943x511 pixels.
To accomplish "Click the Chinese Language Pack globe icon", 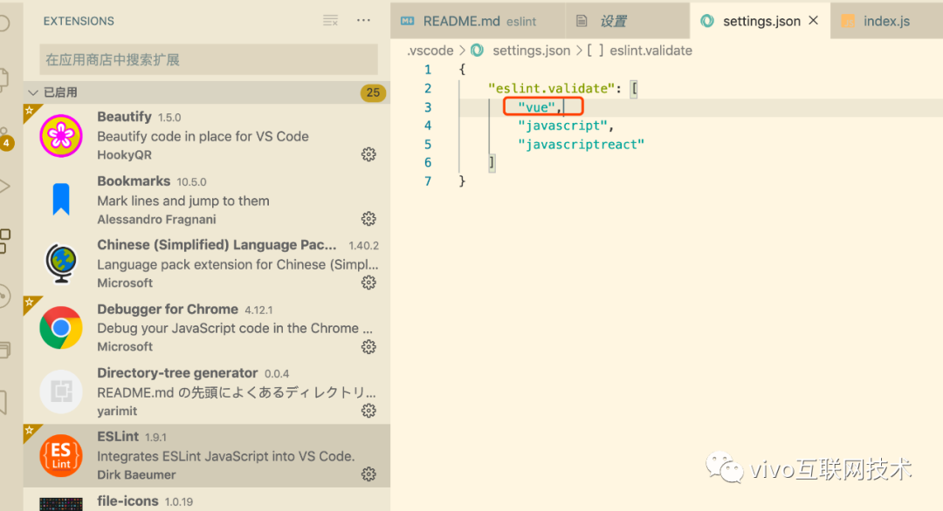I will click(x=61, y=263).
